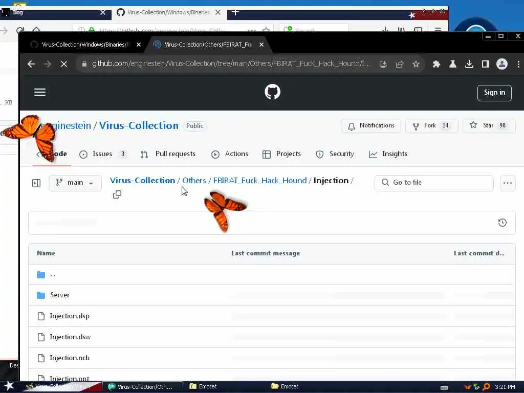Open the Server folder

60,295
